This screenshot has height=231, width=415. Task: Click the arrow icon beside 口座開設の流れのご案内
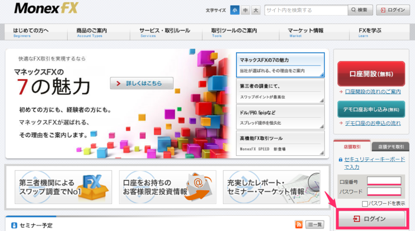(x=341, y=92)
